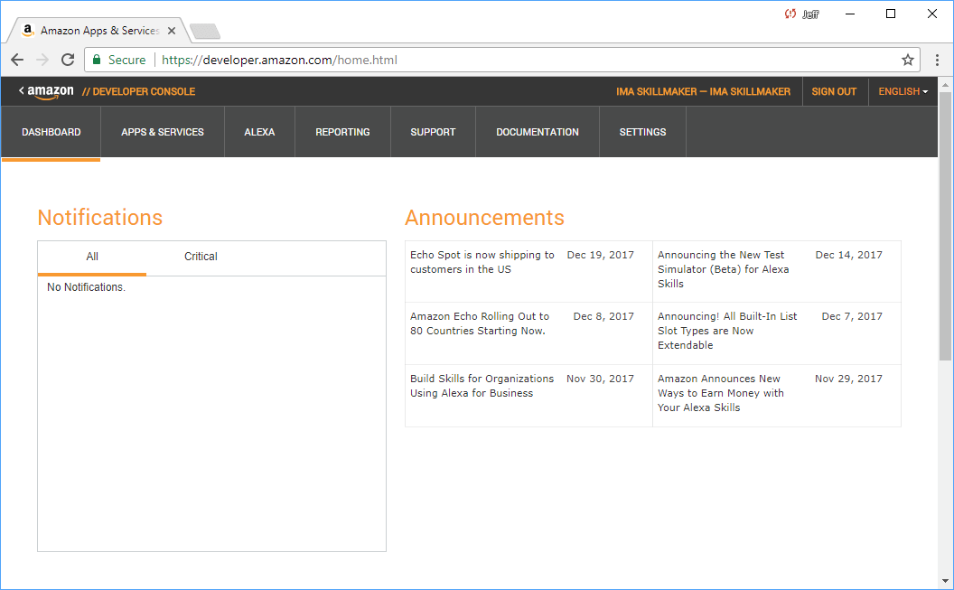The height and width of the screenshot is (590, 954).
Task: Open Built-In List Slot Types announcement
Action: pyautogui.click(x=727, y=331)
